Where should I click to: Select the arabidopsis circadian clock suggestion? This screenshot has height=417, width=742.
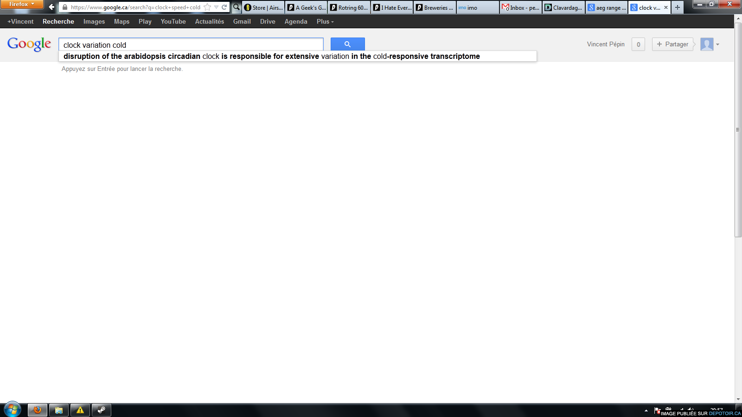tap(298, 56)
